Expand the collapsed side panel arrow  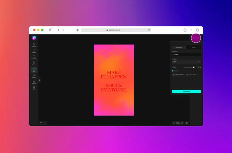click(39, 80)
